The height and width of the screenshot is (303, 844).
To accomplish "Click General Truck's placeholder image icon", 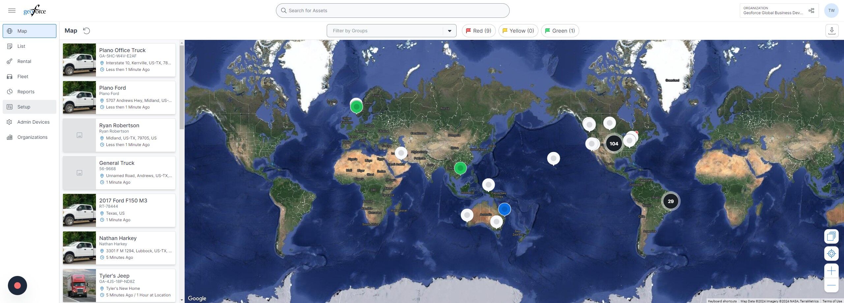I will [x=79, y=173].
